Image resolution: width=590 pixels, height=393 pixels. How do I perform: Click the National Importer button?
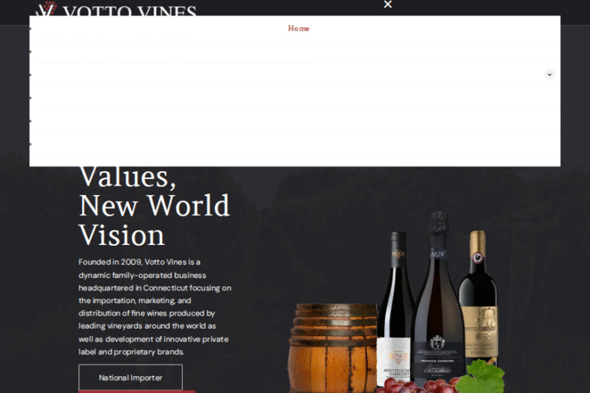(x=131, y=377)
